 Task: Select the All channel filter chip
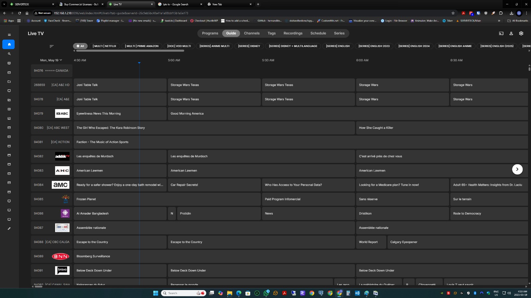coord(80,46)
